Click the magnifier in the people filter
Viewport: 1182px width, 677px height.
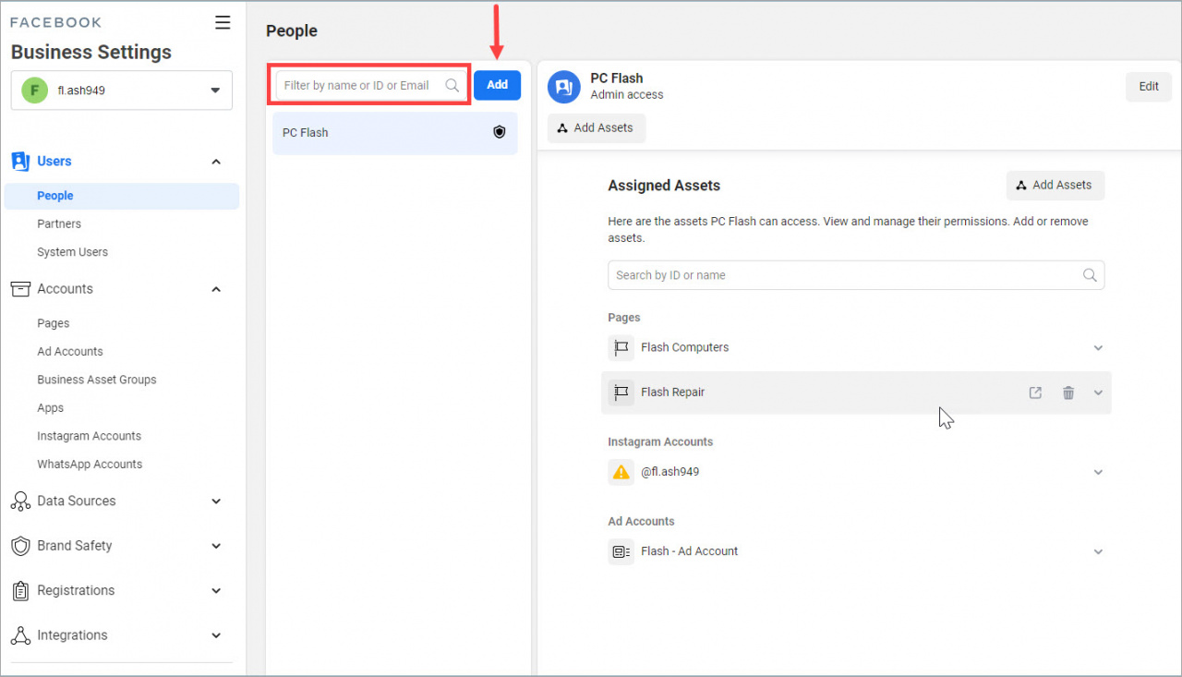452,85
